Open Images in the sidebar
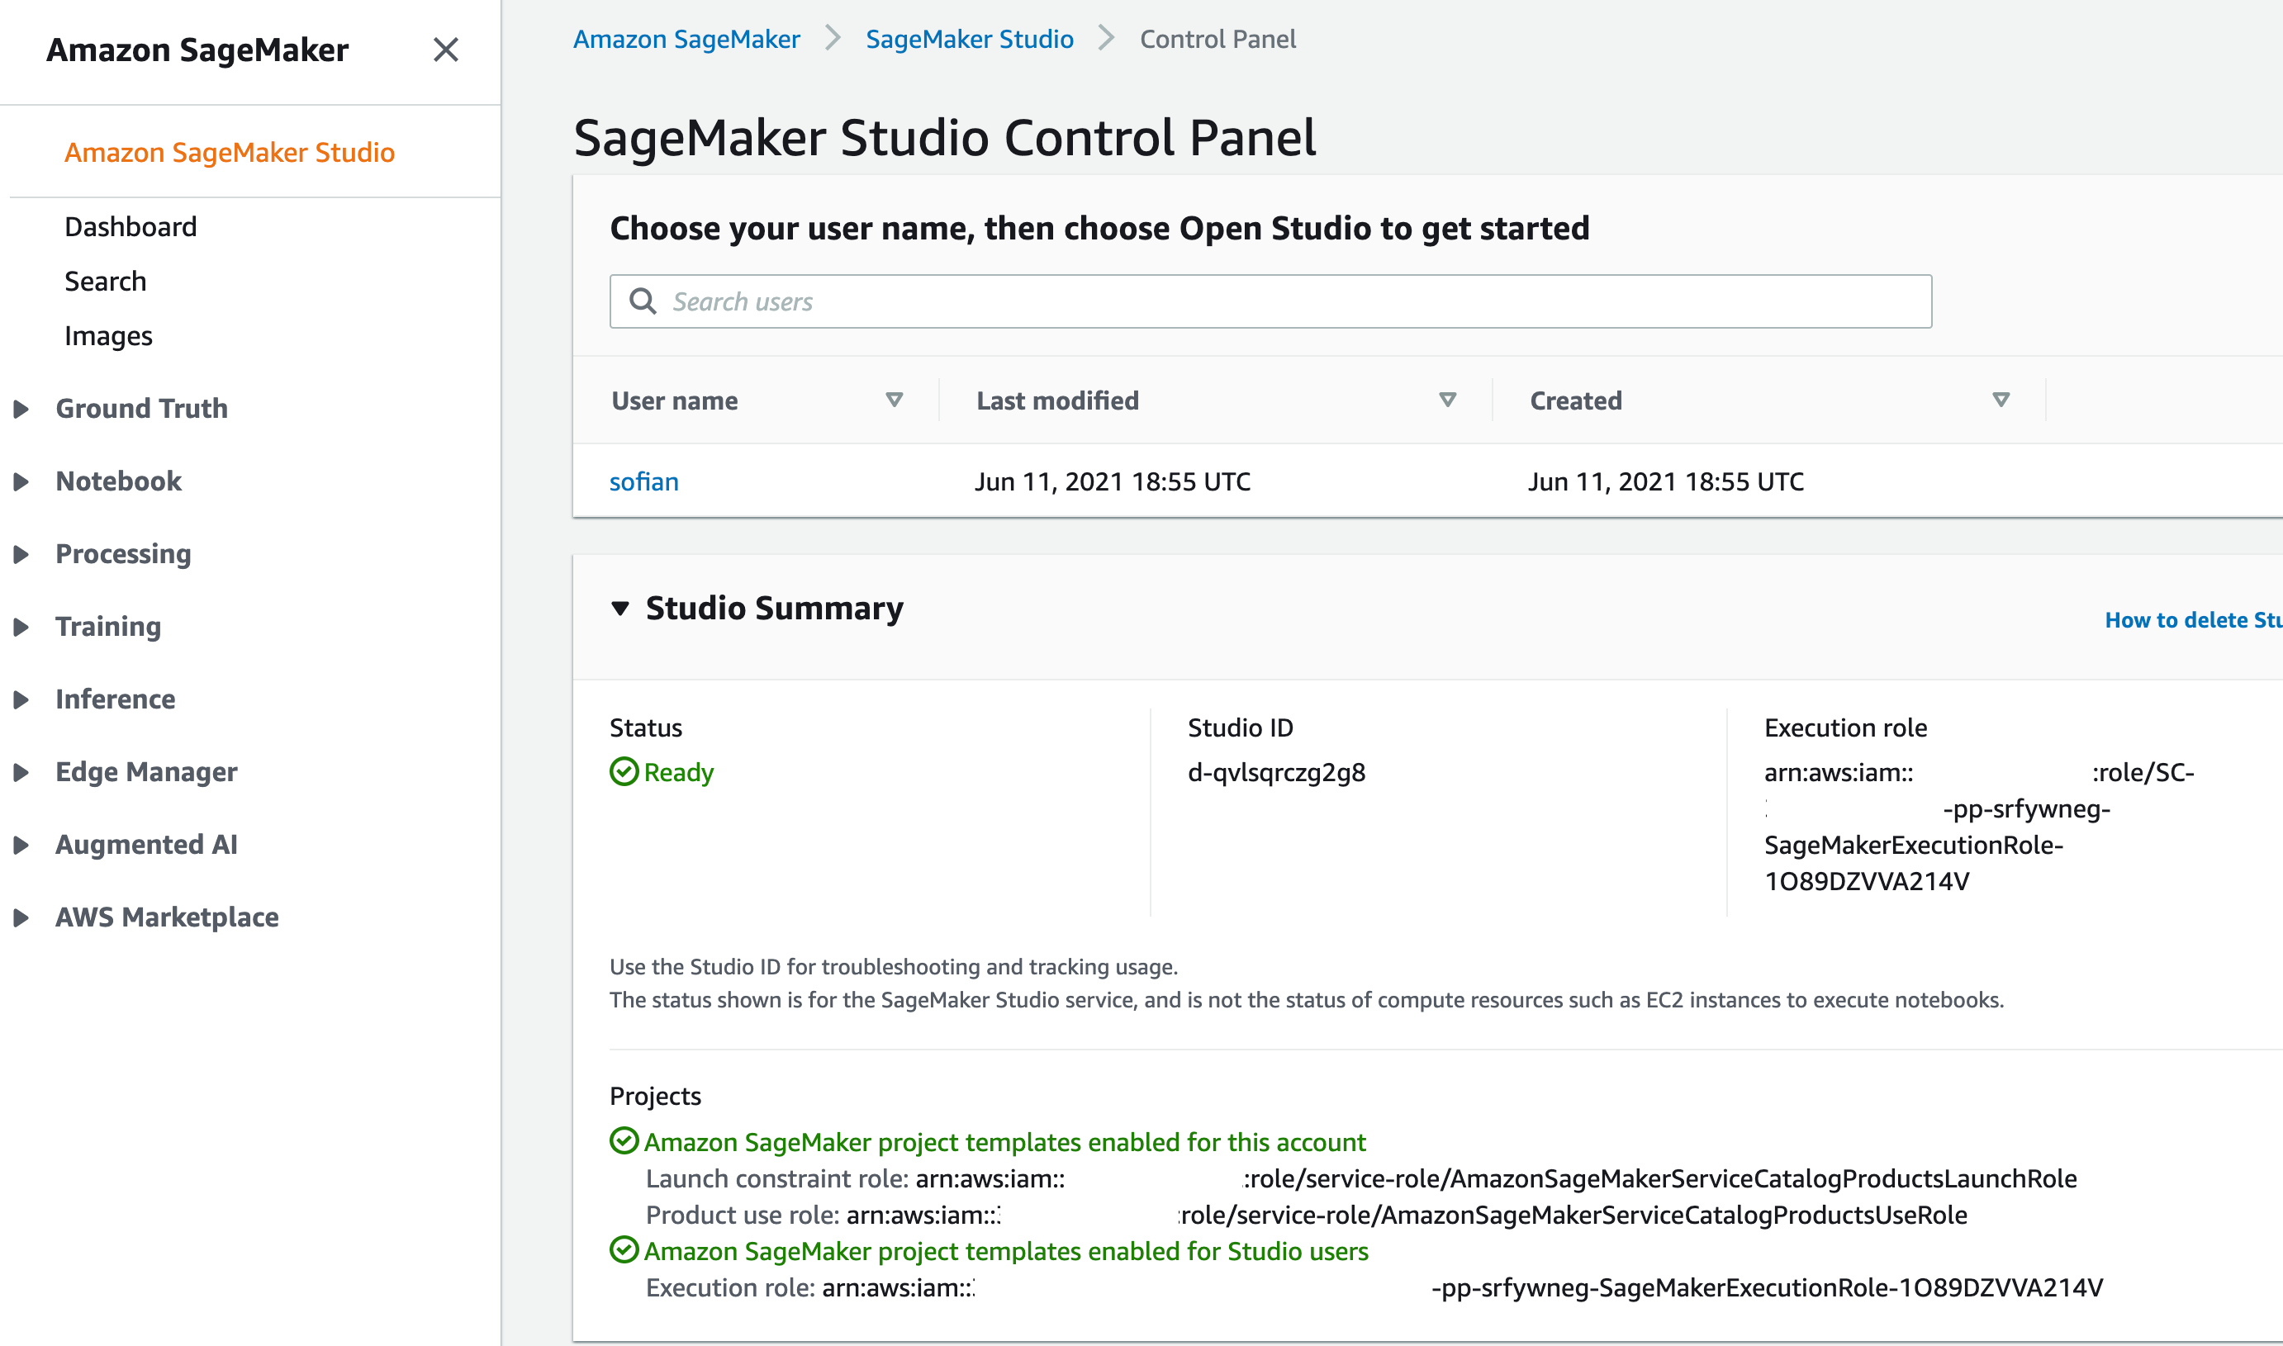Viewport: 2283px width, 1346px height. [108, 337]
